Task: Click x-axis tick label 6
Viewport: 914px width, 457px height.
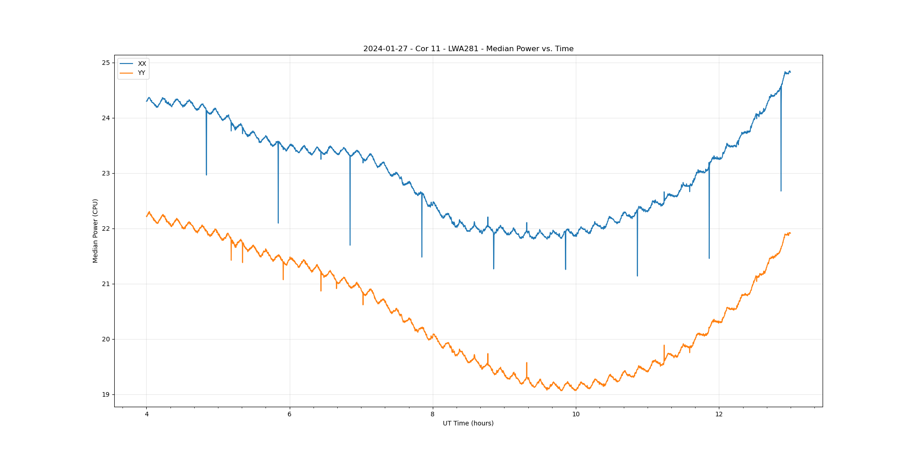Action: pos(289,414)
